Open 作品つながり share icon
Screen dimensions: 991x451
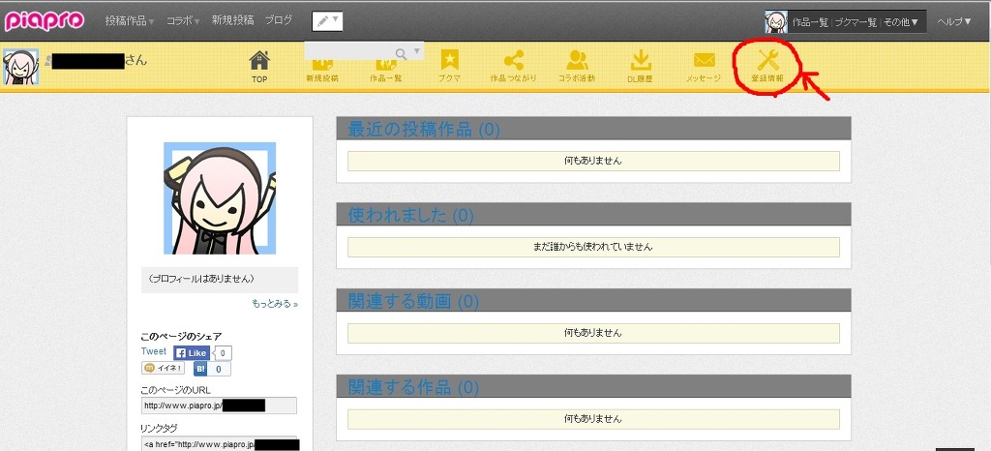point(513,67)
